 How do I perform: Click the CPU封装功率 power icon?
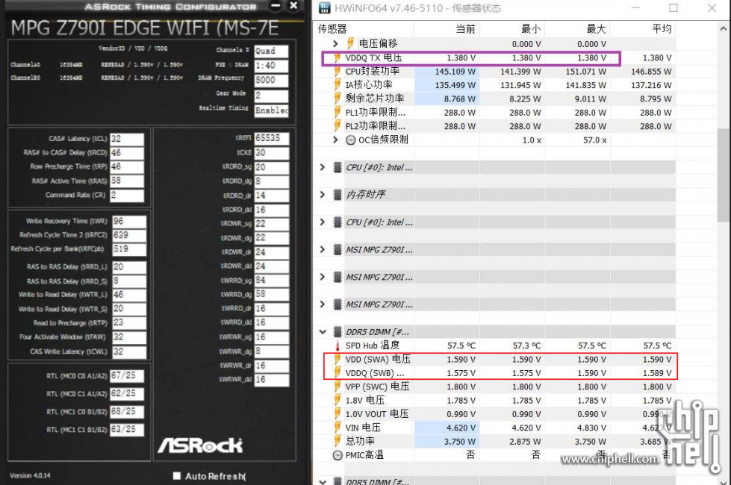click(x=337, y=72)
